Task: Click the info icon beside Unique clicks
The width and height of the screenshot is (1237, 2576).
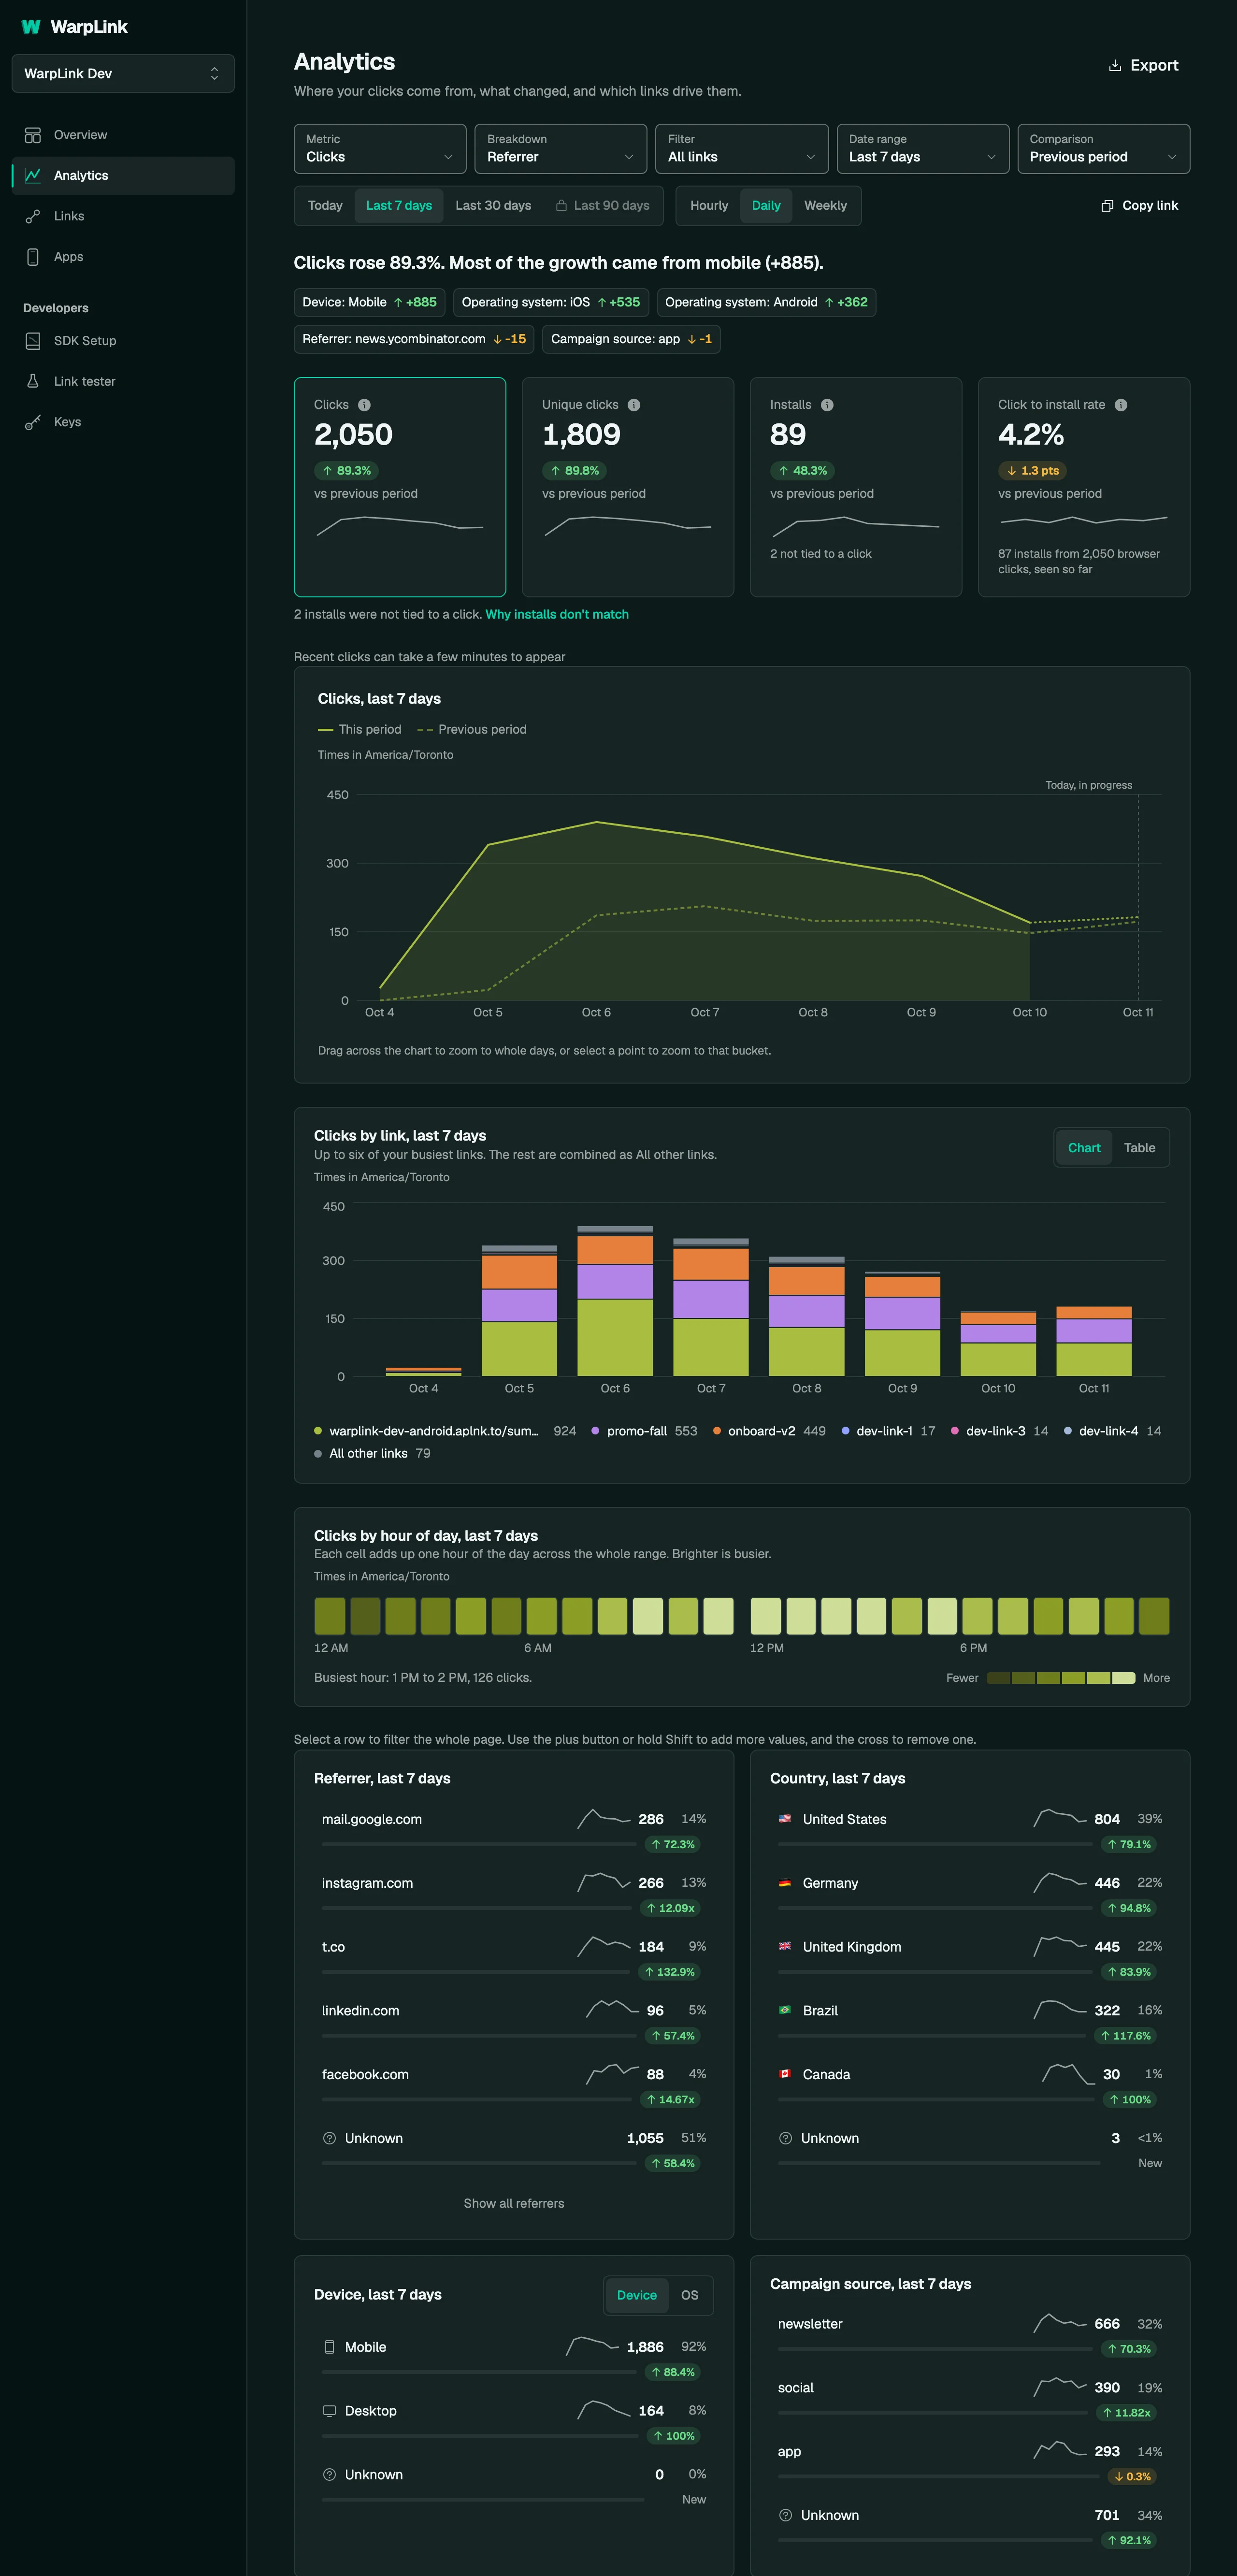Action: click(x=634, y=405)
